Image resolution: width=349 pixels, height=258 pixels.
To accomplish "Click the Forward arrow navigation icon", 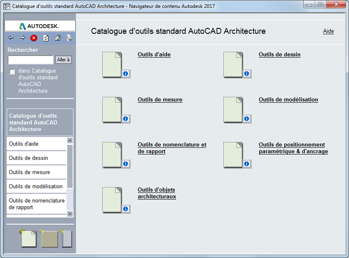I will point(23,38).
